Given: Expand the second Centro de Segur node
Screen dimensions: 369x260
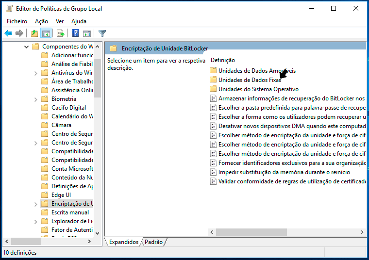Looking at the screenshot, I should pyautogui.click(x=35, y=143).
